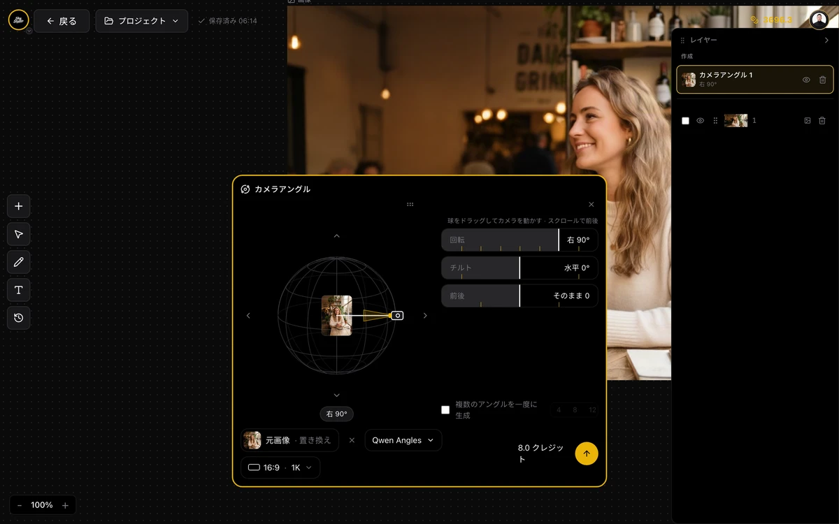Image resolution: width=839 pixels, height=524 pixels.
Task: Click the 回転 rotation slider
Action: [x=519, y=240]
